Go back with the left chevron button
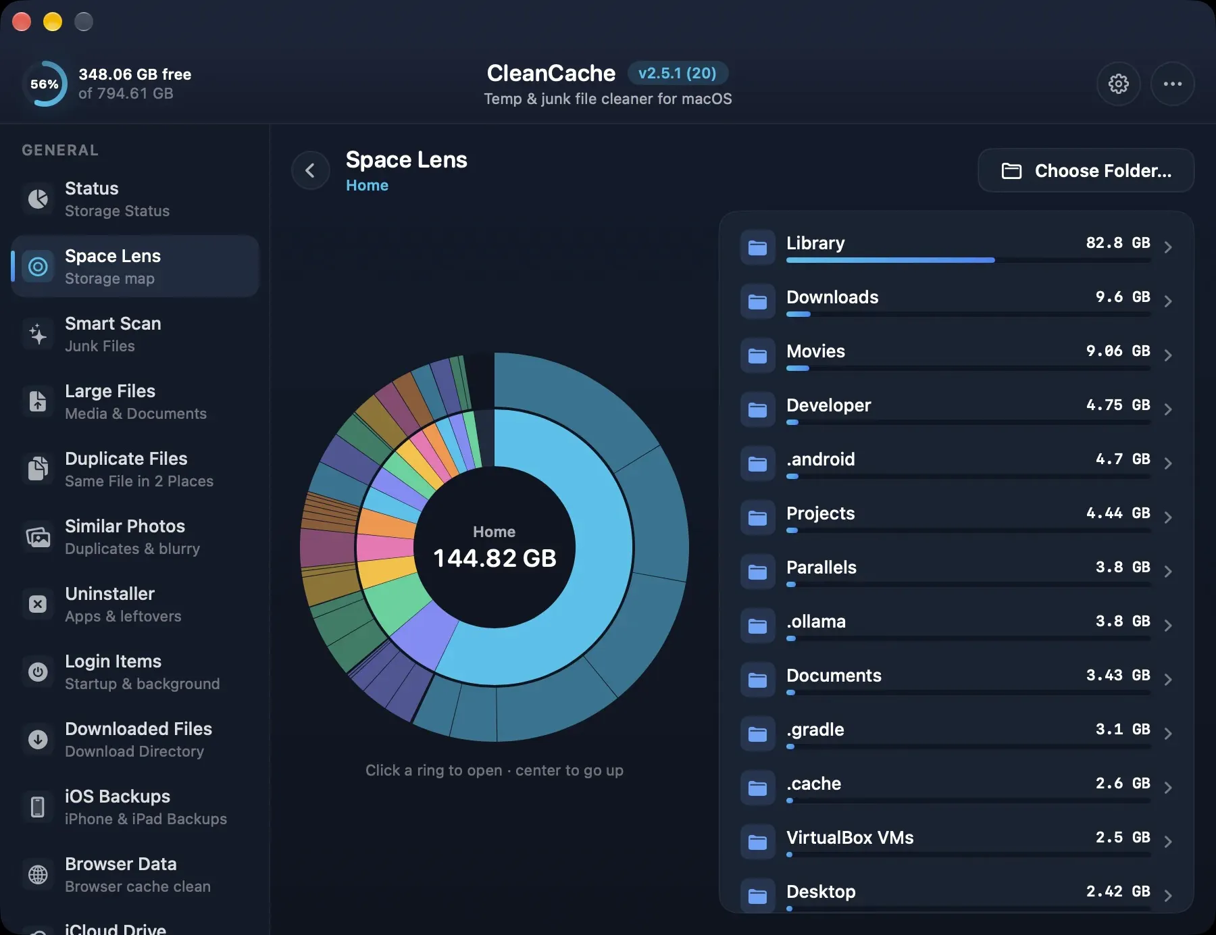Screen dimensions: 1216x935 coord(311,170)
